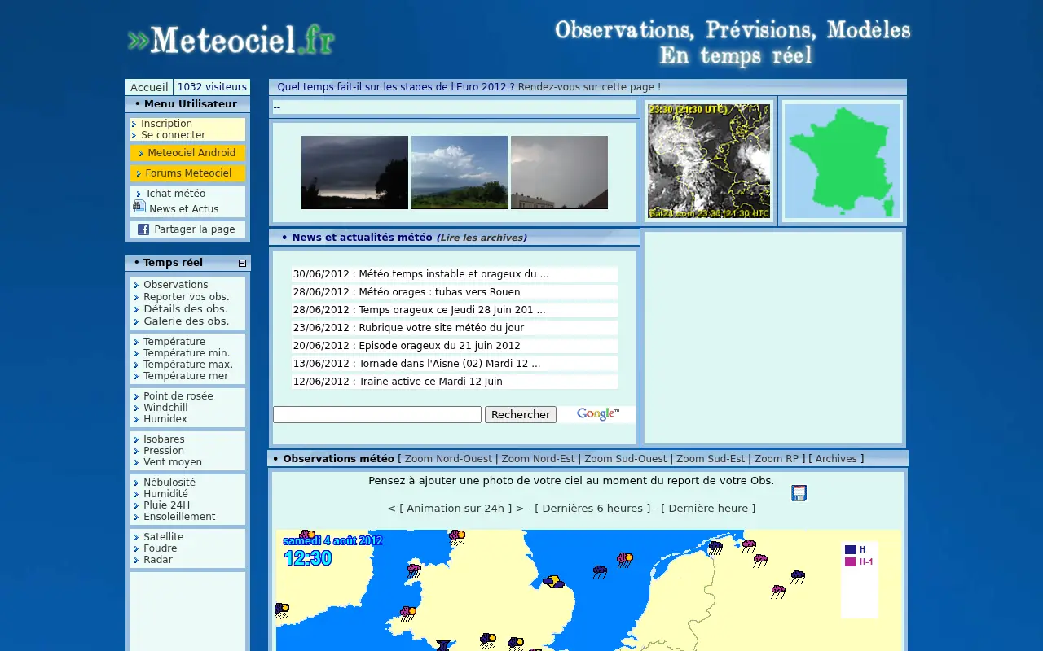Select Point de rosée menu entry
Viewport: 1043px width, 651px height.
tap(178, 396)
